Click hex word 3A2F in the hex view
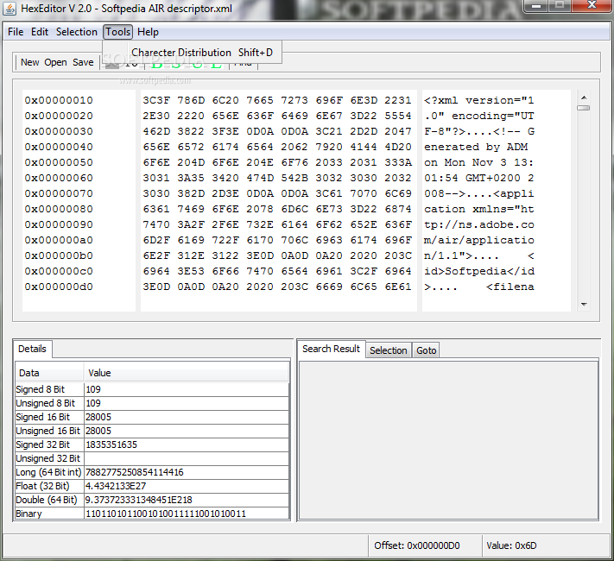The image size is (614, 561). pyautogui.click(x=191, y=224)
